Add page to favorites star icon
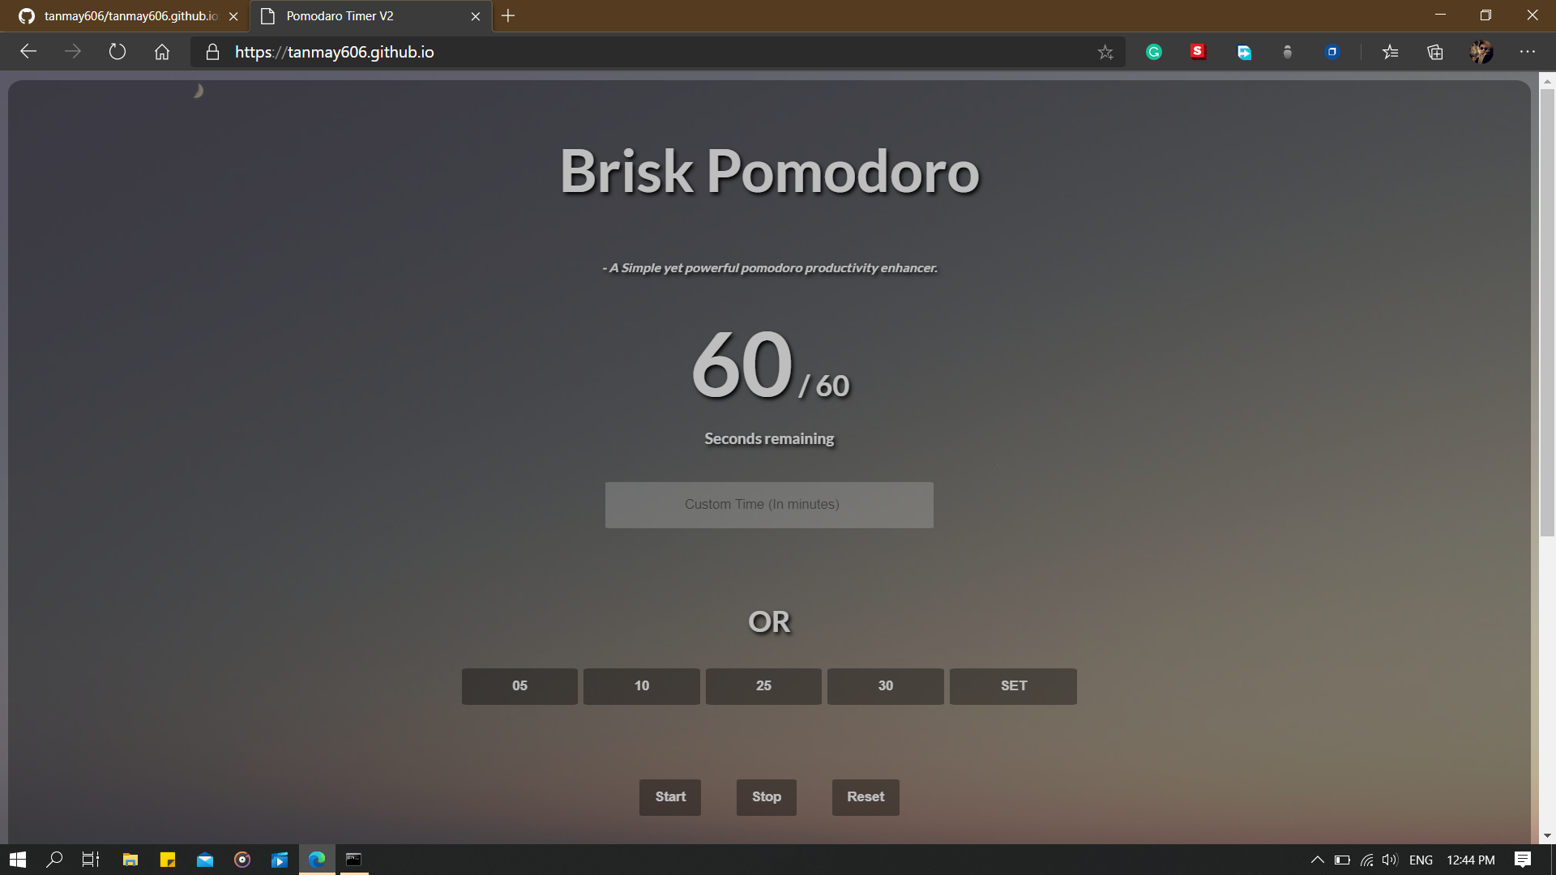This screenshot has width=1556, height=875. coord(1105,52)
